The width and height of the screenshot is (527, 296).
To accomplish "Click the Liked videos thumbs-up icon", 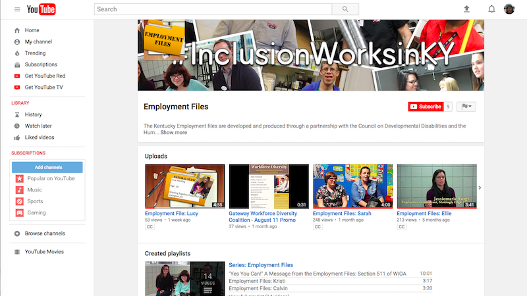I will [17, 137].
